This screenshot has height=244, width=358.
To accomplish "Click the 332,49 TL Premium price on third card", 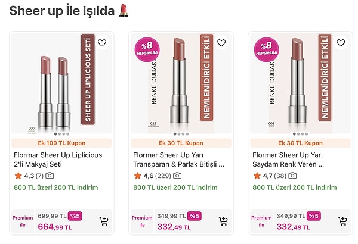I will pos(293,227).
